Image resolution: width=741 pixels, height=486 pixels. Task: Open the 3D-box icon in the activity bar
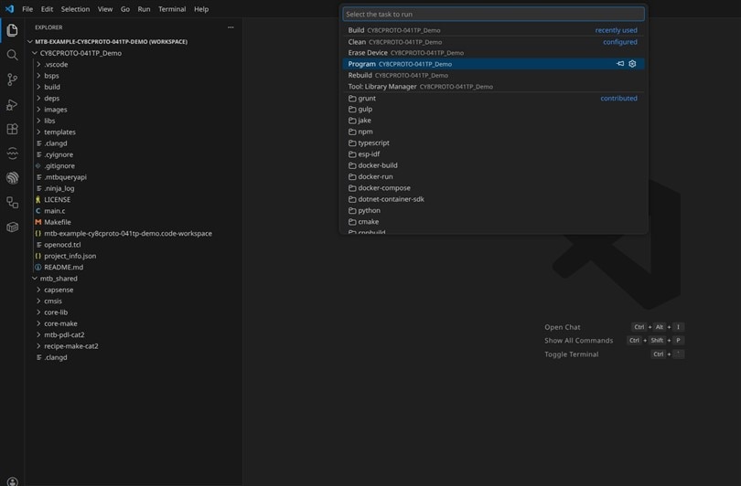coord(12,227)
